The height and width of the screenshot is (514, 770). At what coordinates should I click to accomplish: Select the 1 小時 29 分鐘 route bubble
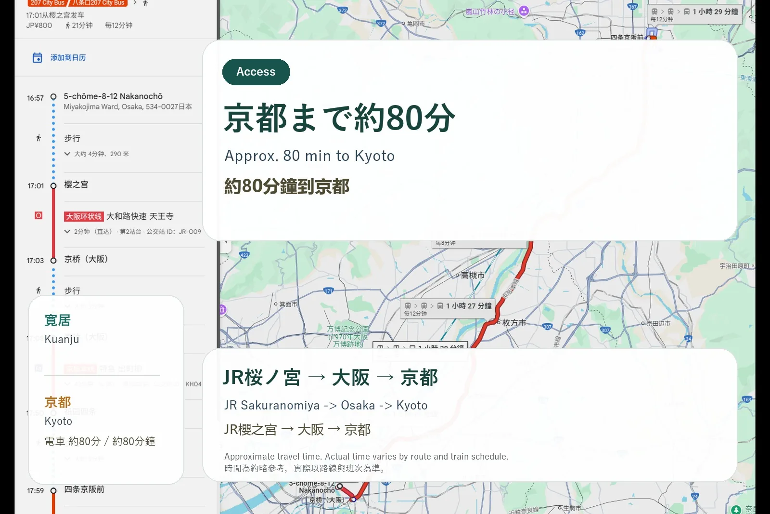[694, 14]
